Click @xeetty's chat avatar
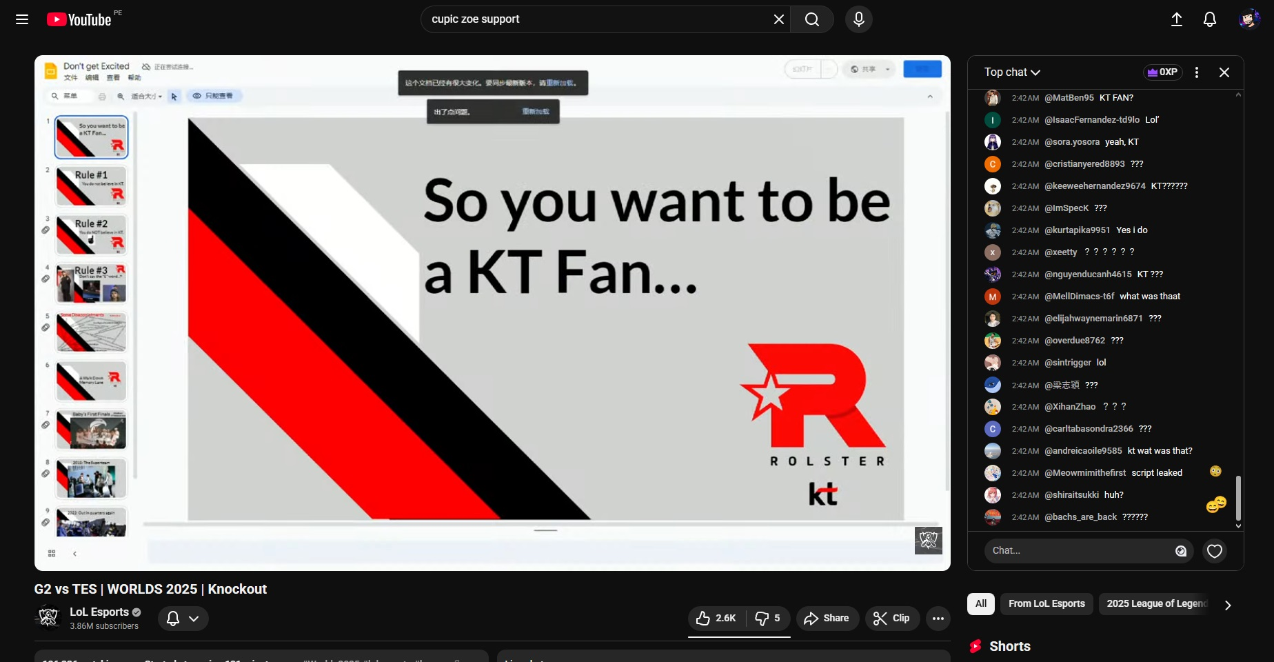The height and width of the screenshot is (662, 1274). tap(993, 252)
